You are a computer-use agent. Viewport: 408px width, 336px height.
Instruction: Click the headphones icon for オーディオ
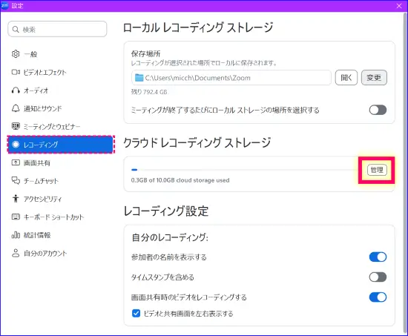16,90
